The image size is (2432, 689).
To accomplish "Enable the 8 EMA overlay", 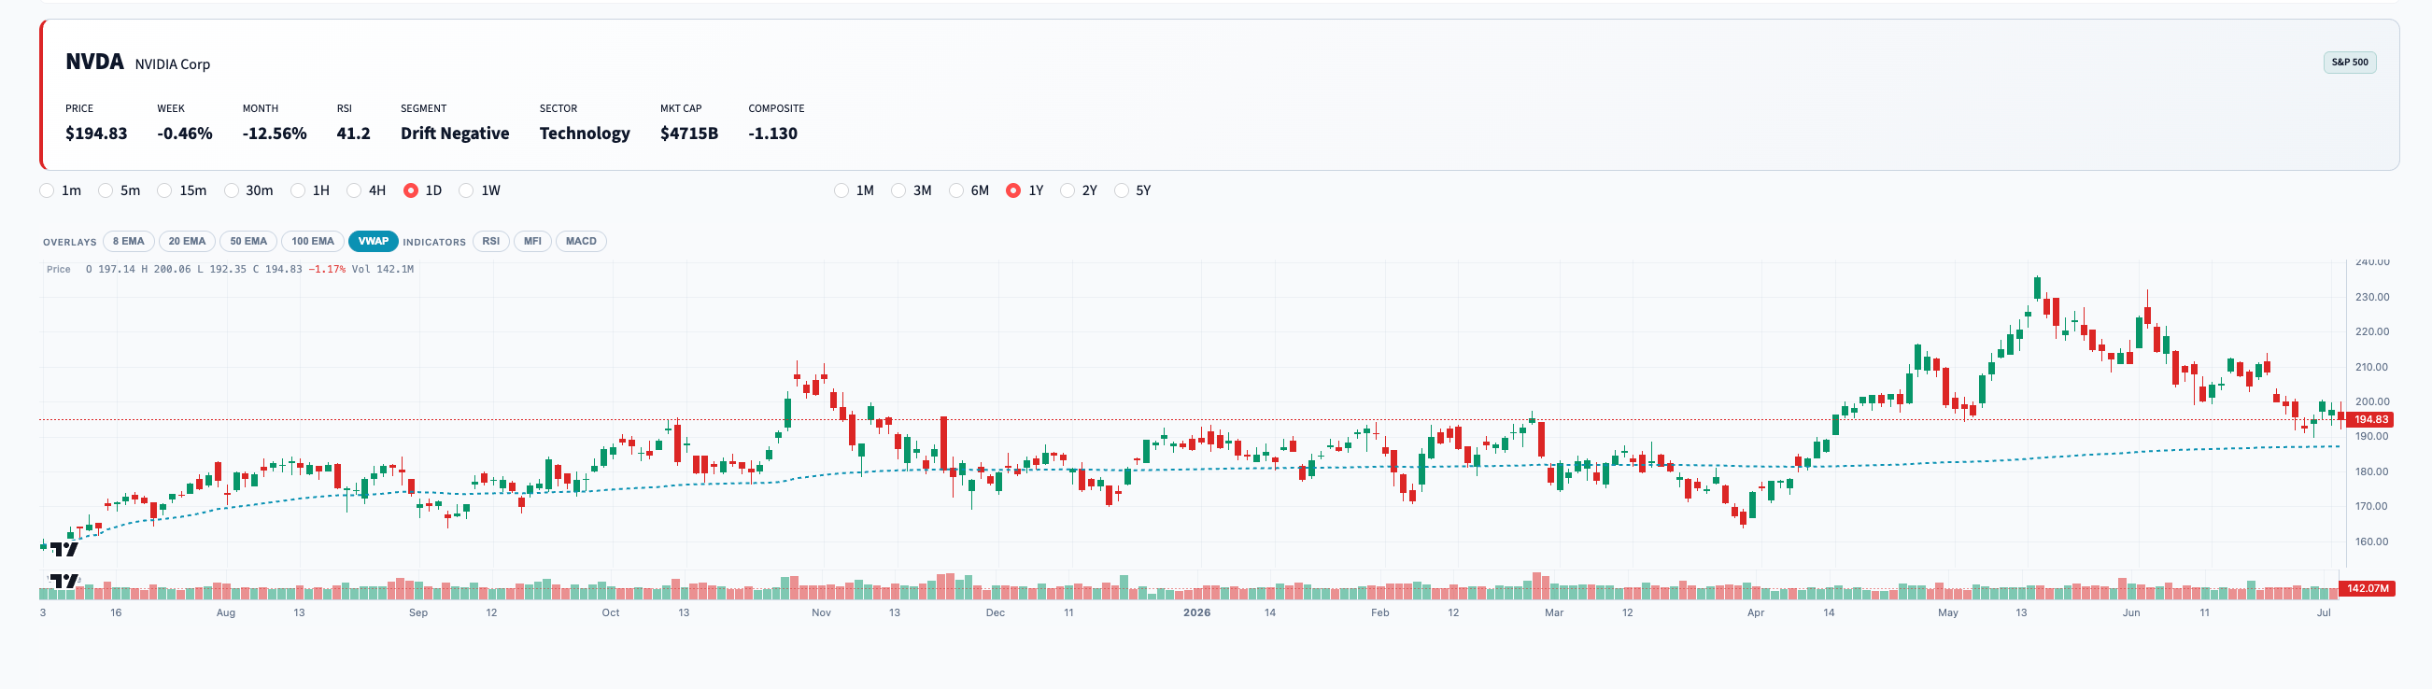I will (128, 242).
